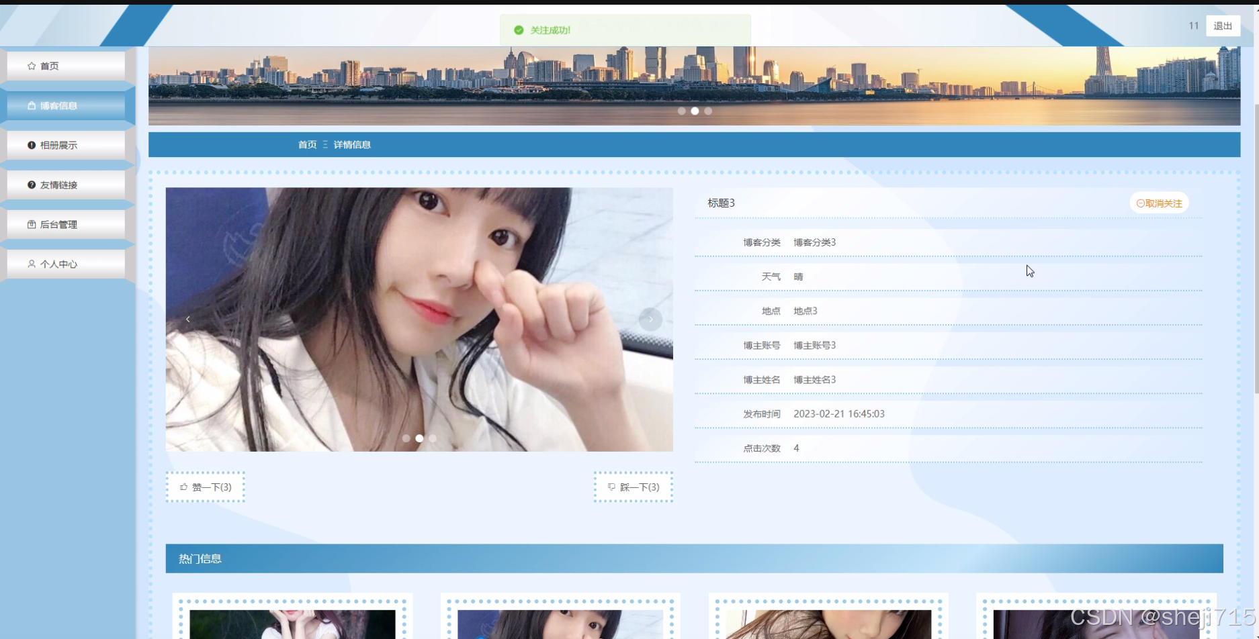
Task: Click the green checkmark in 关注成功 toast
Action: click(x=518, y=30)
